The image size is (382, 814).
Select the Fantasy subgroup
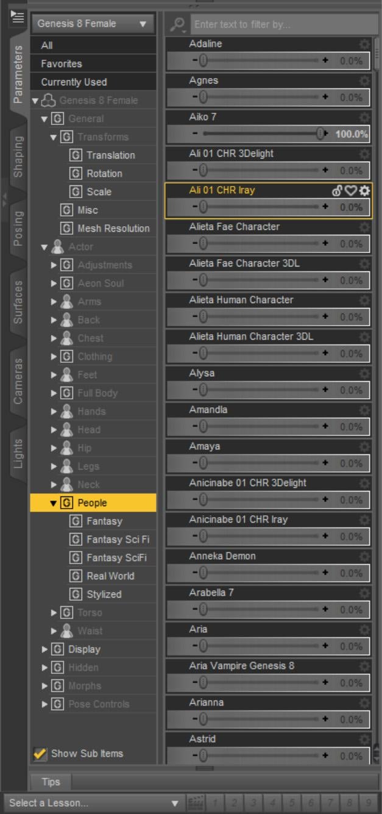[104, 521]
